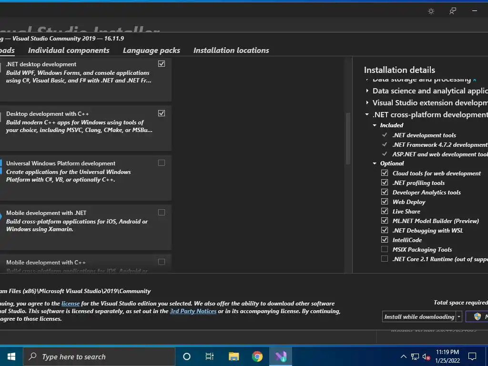Switch to Language packs tab

pyautogui.click(x=152, y=51)
